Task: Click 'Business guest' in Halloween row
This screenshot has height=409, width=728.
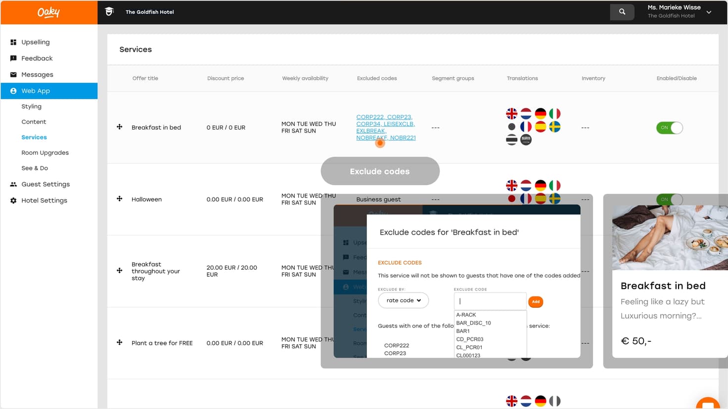Action: [x=378, y=199]
